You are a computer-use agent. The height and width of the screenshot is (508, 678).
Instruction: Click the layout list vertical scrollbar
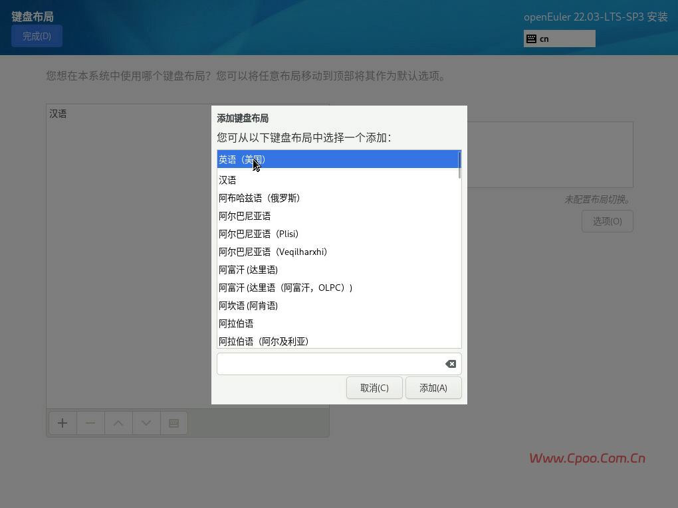(x=459, y=165)
